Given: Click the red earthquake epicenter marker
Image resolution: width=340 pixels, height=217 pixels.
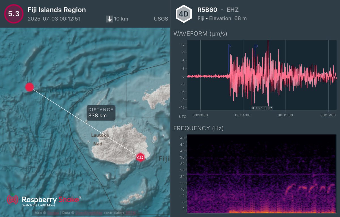Looking at the screenshot, I should [29, 87].
